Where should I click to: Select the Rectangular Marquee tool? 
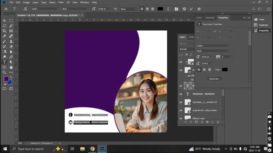coord(11,21)
